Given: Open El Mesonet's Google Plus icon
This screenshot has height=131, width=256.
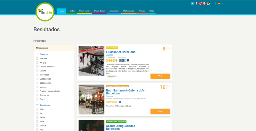Looking at the screenshot, I should (x=122, y=61).
